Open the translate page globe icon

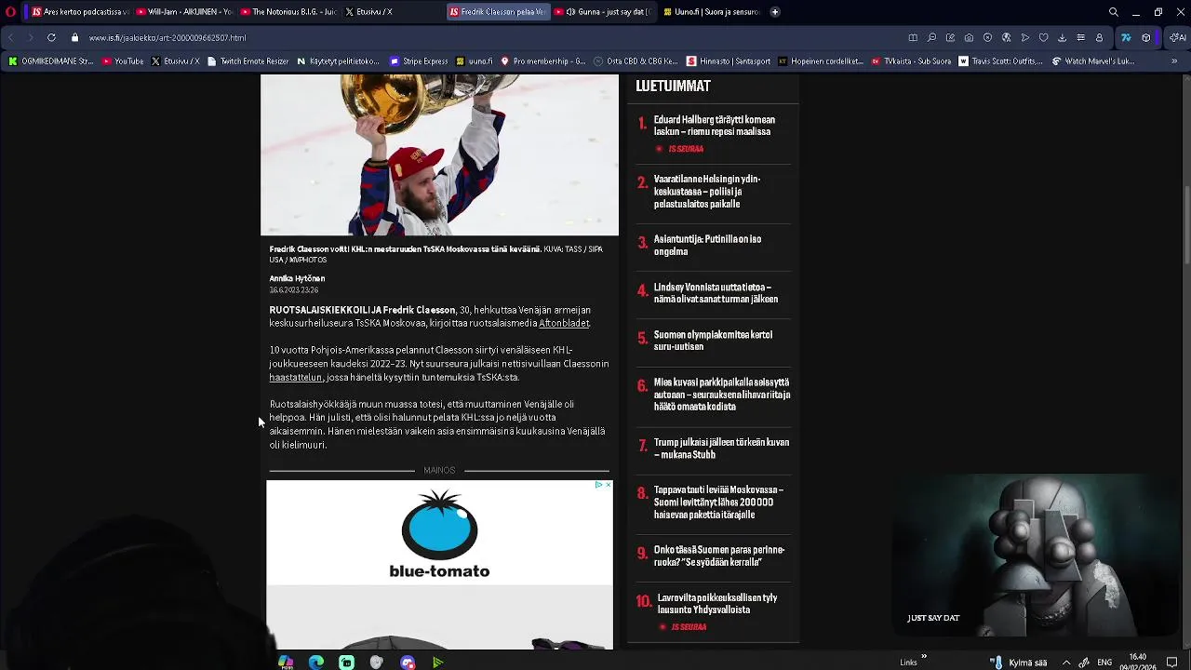(1006, 38)
